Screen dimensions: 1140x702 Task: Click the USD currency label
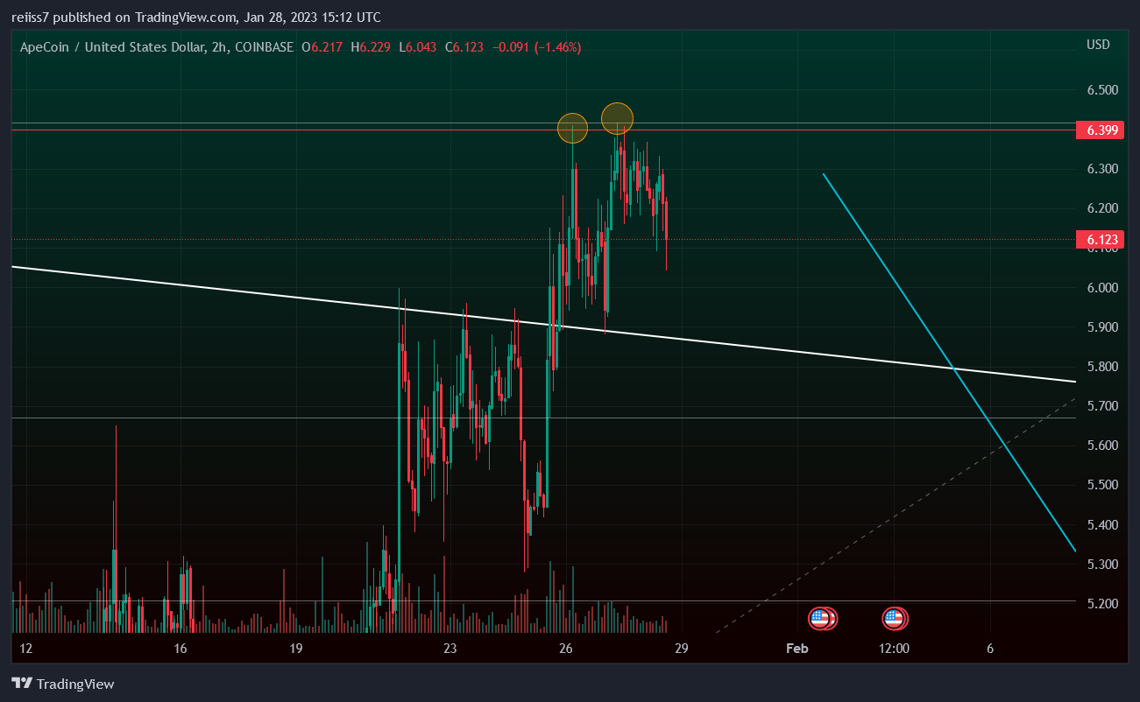coord(1098,45)
